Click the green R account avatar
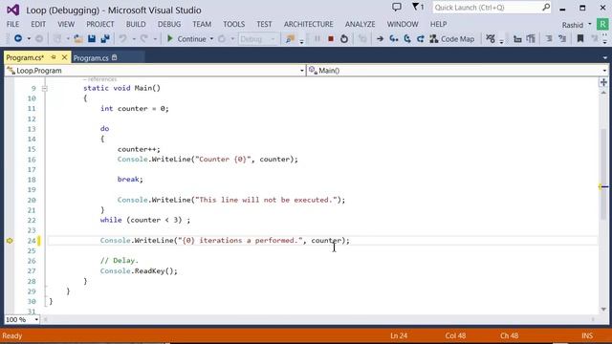 click(602, 24)
